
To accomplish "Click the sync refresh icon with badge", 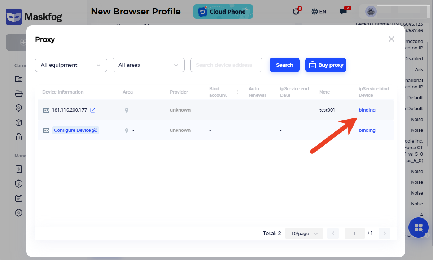I will (x=296, y=12).
